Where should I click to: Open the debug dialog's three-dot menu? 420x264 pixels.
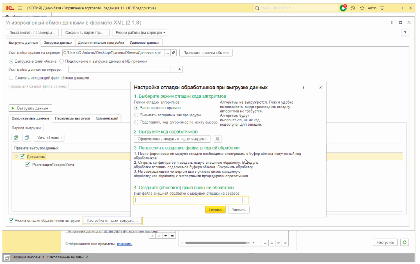pyautogui.click(x=304, y=87)
